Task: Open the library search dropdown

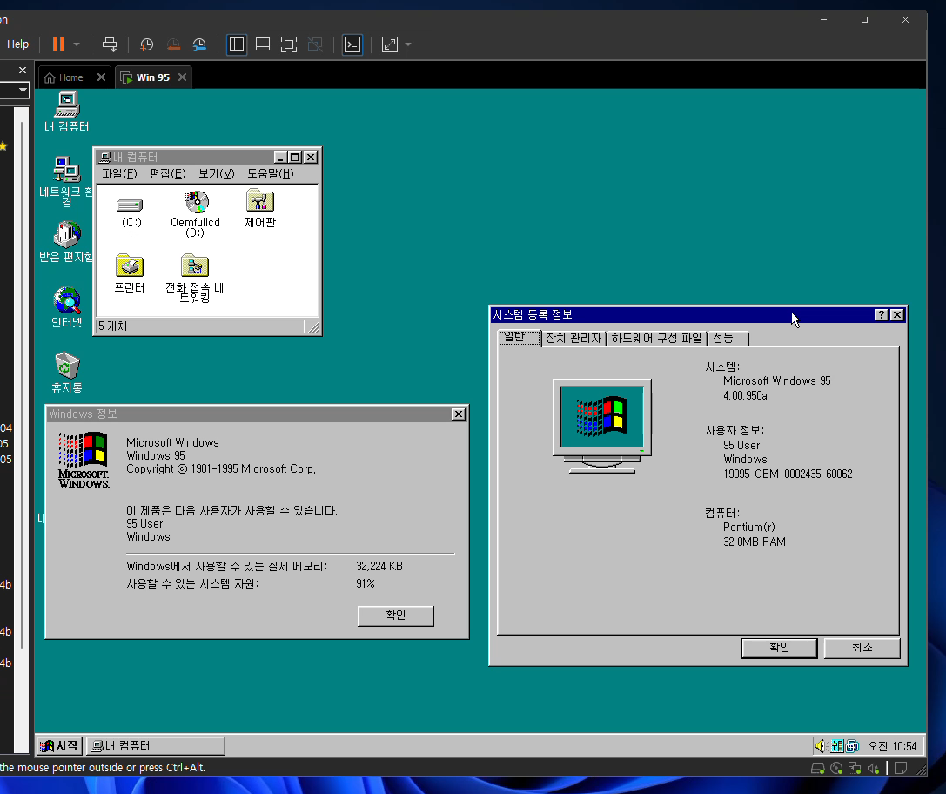Action: pyautogui.click(x=23, y=91)
